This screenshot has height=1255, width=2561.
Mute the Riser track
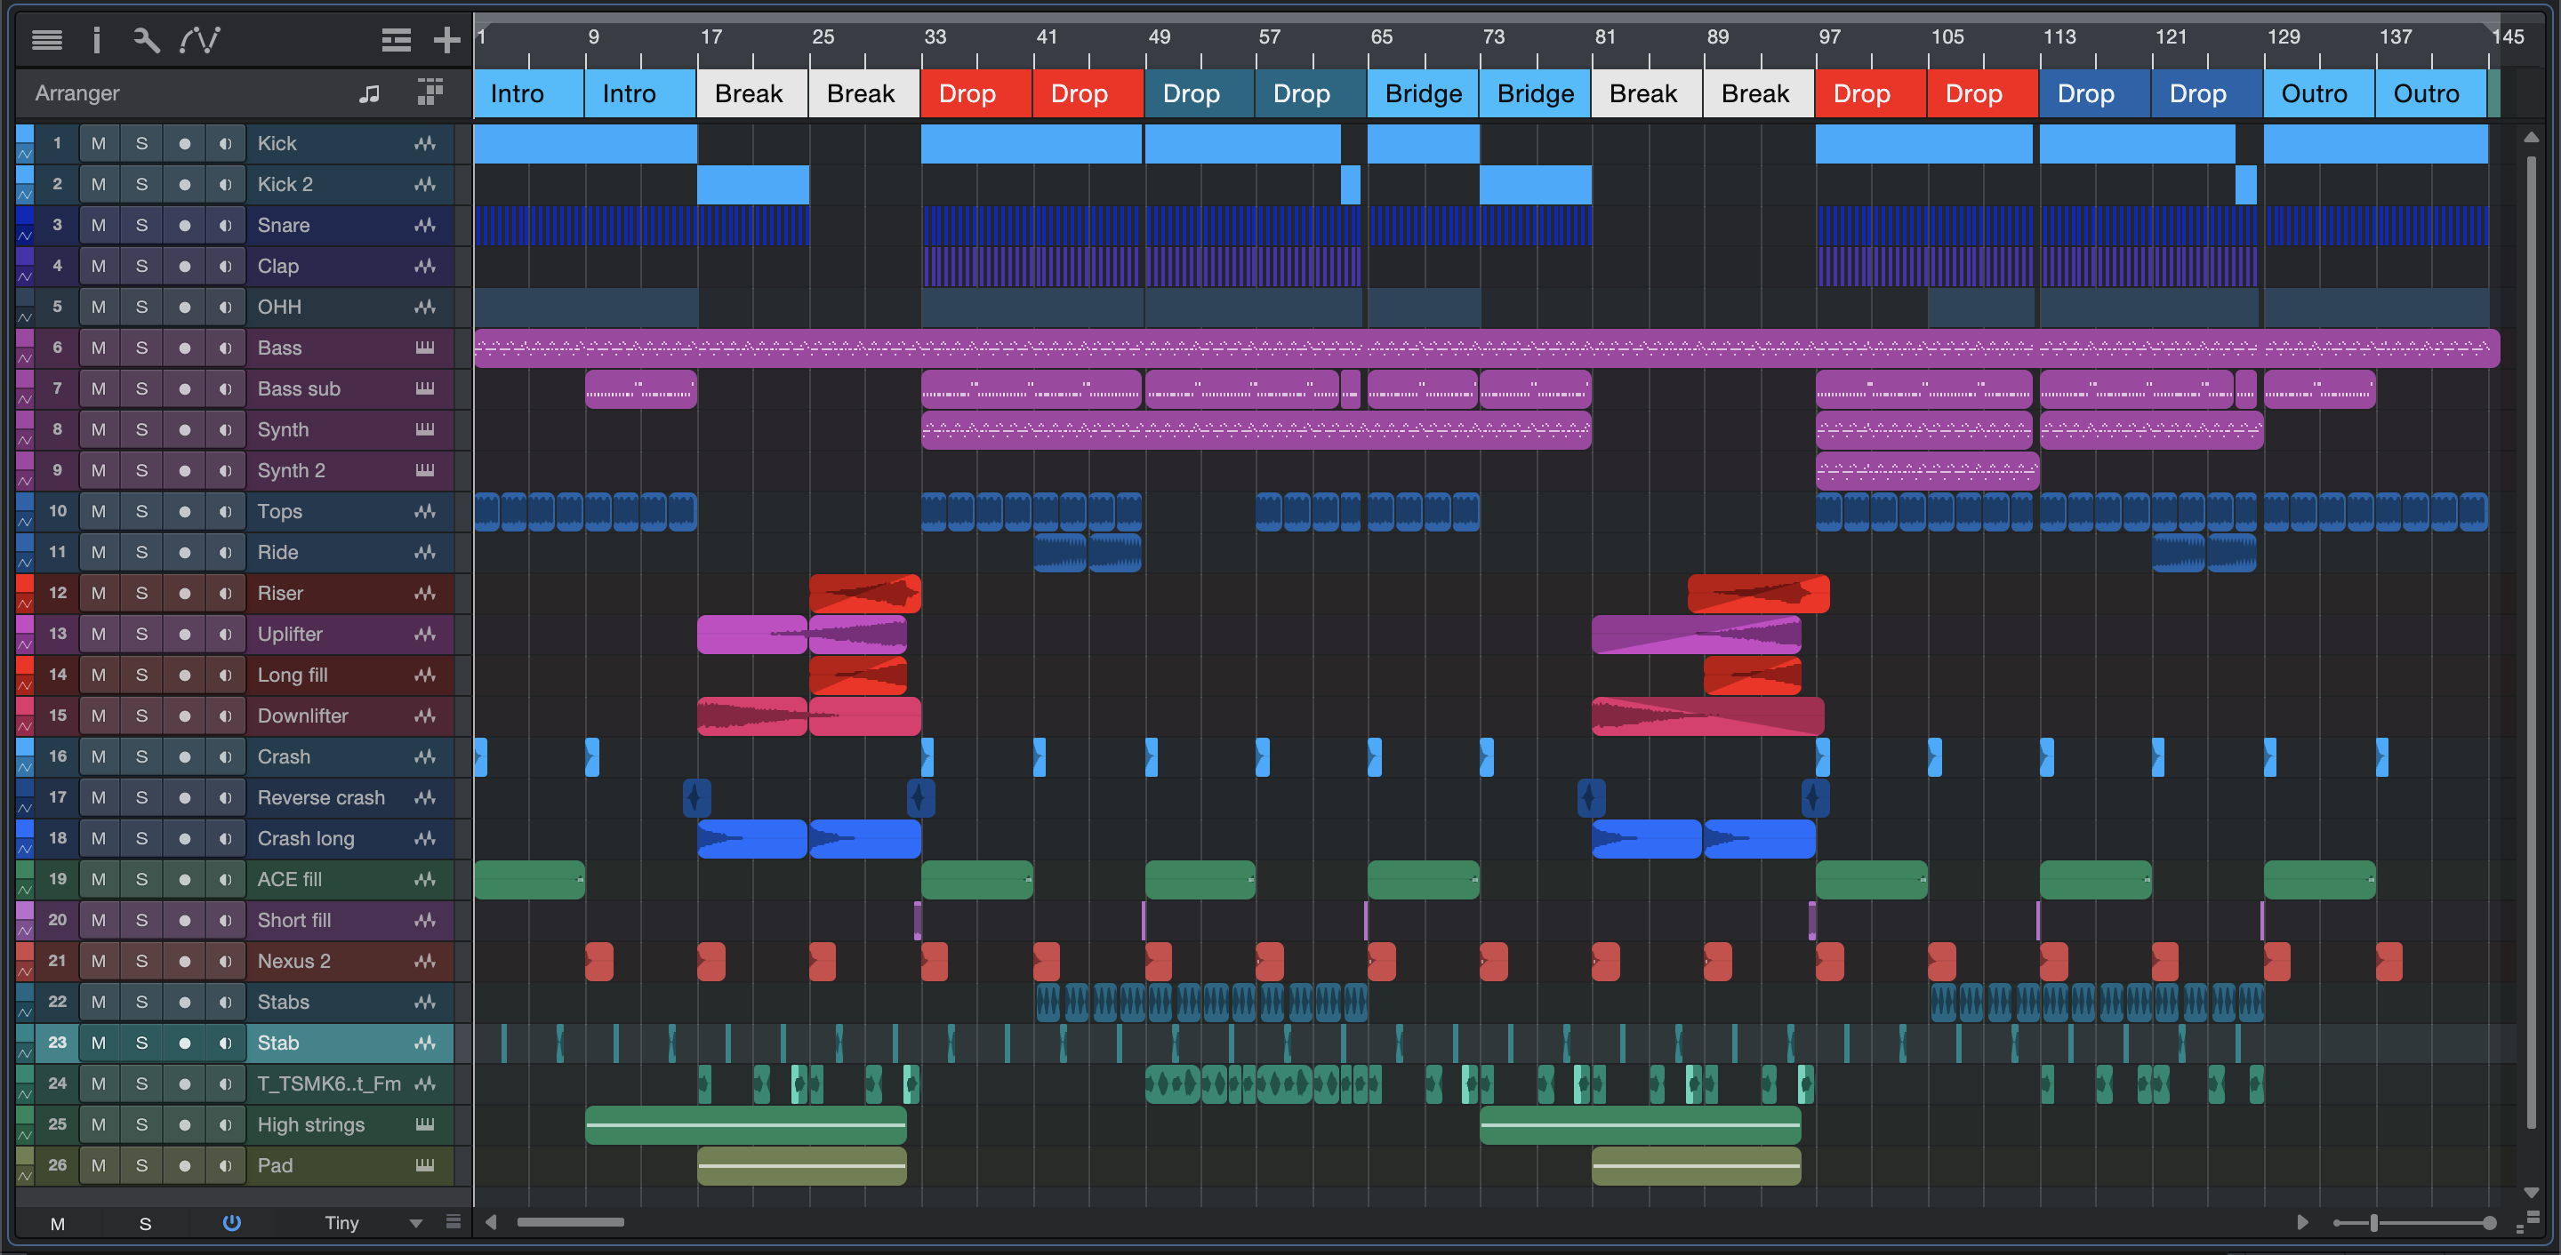tap(99, 593)
